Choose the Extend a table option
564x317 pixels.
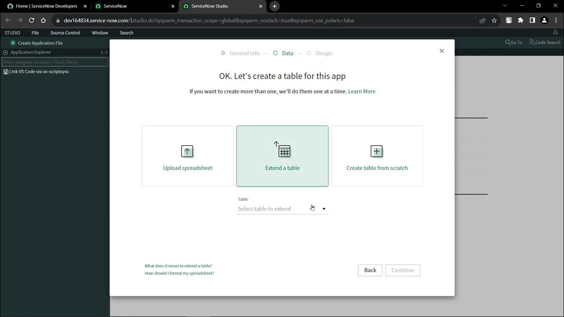[x=282, y=156]
